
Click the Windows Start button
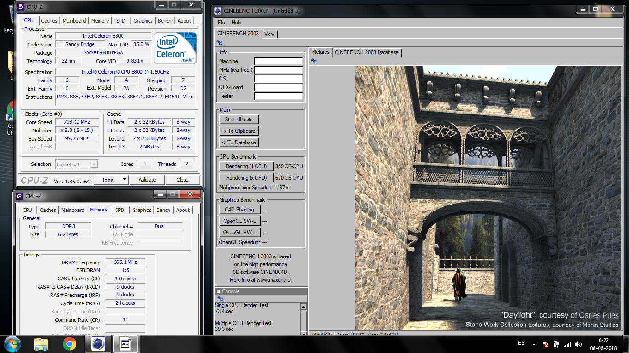click(x=12, y=344)
